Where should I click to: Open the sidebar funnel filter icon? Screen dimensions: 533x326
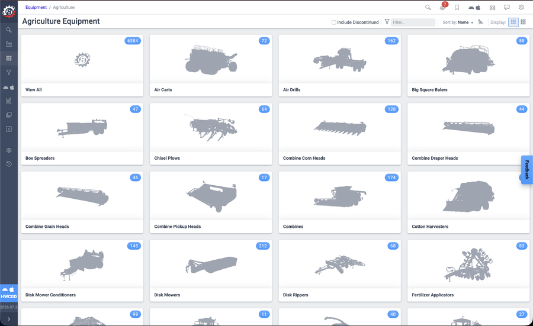(9, 72)
